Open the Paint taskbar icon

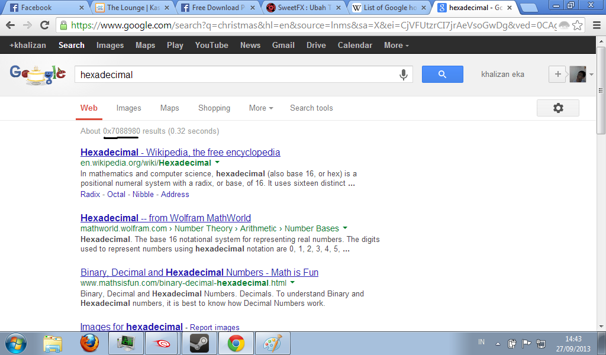point(272,343)
